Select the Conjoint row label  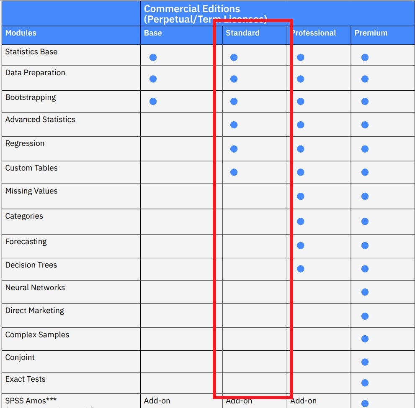click(x=20, y=357)
